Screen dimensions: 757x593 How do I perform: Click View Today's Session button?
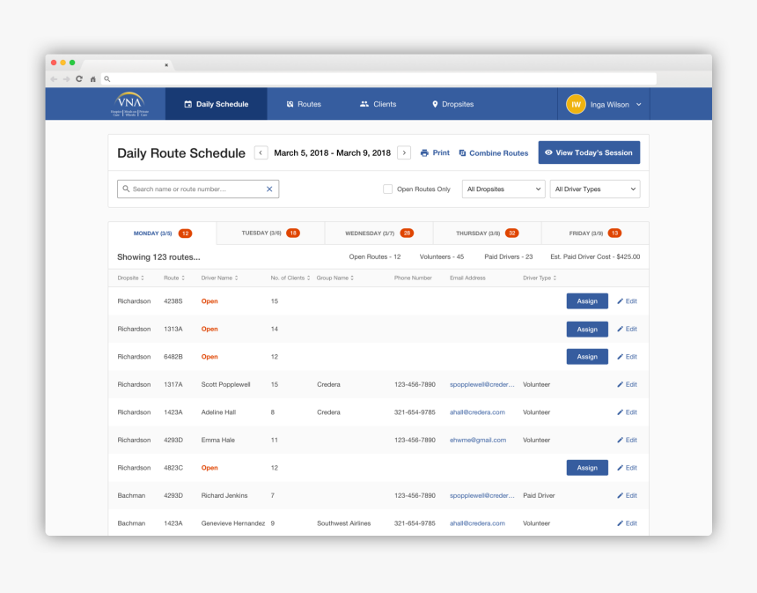pyautogui.click(x=589, y=152)
